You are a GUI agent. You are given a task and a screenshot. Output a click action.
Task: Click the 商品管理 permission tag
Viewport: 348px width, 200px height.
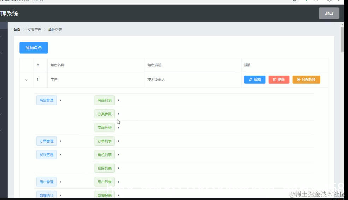(x=46, y=100)
